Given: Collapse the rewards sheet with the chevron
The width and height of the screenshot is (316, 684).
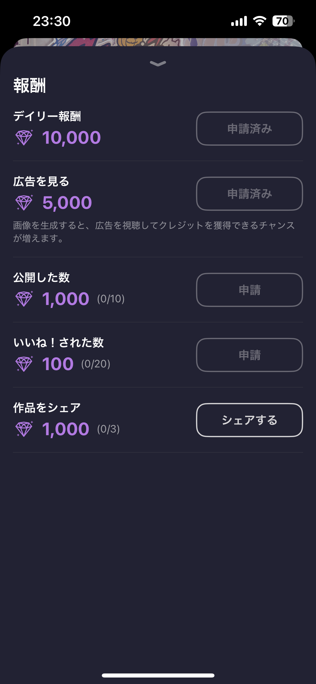Looking at the screenshot, I should pos(158,63).
